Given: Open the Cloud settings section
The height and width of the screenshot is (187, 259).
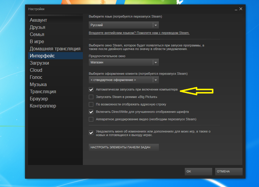Looking at the screenshot, I should pos(55,70).
